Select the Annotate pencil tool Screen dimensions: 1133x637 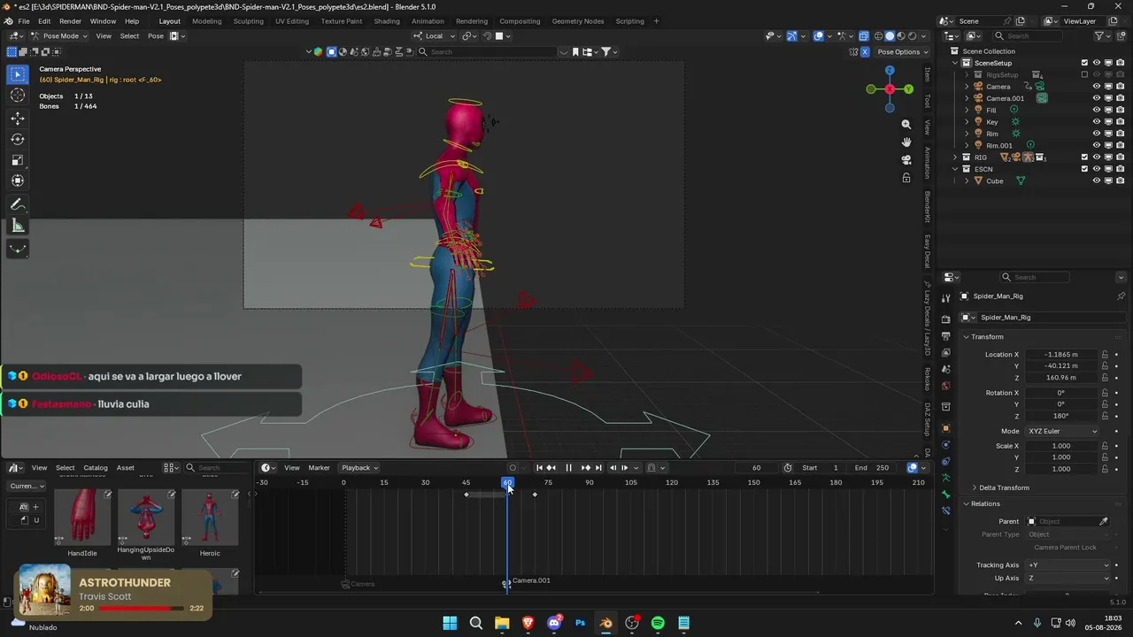(x=18, y=204)
